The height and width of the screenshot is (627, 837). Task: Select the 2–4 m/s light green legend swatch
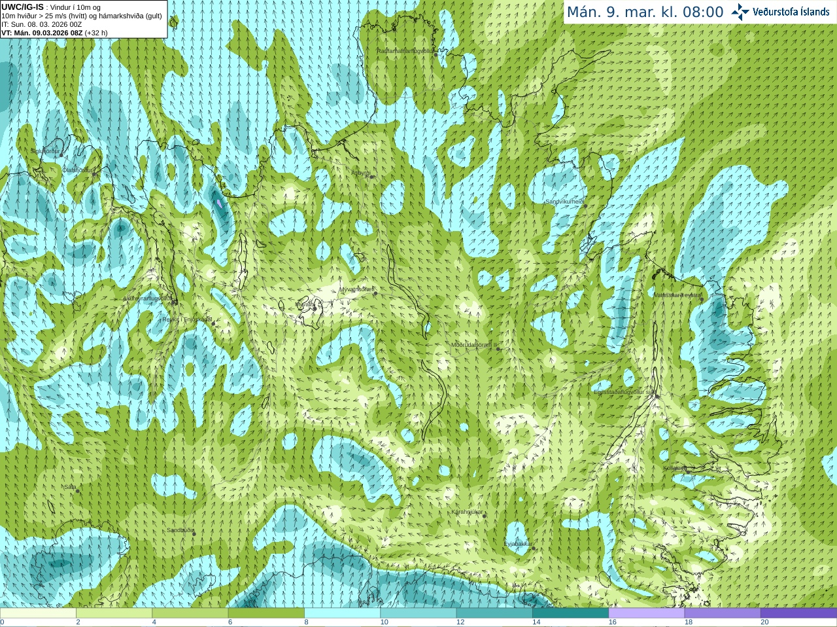pyautogui.click(x=114, y=613)
